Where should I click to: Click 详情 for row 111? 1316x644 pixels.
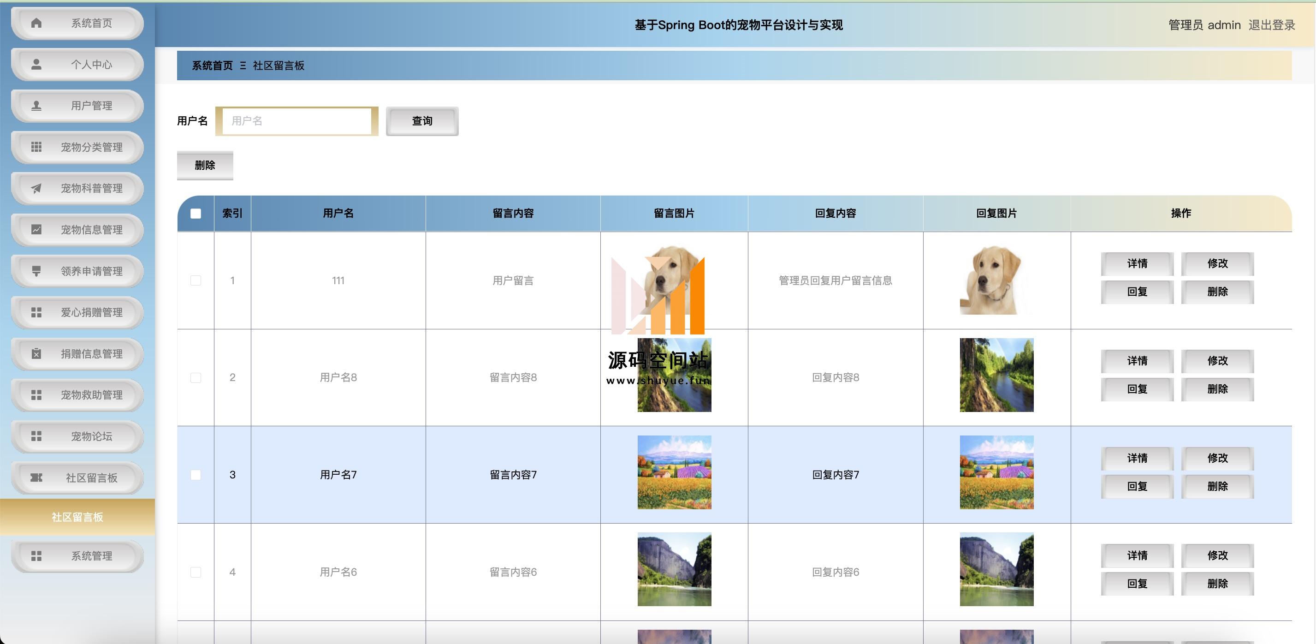[x=1137, y=264]
